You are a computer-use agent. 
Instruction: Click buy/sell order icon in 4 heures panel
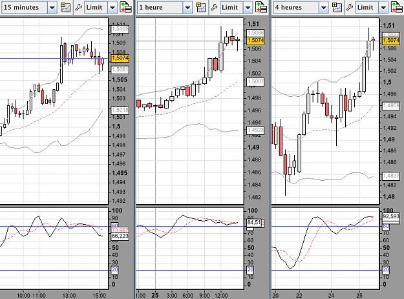(397, 8)
